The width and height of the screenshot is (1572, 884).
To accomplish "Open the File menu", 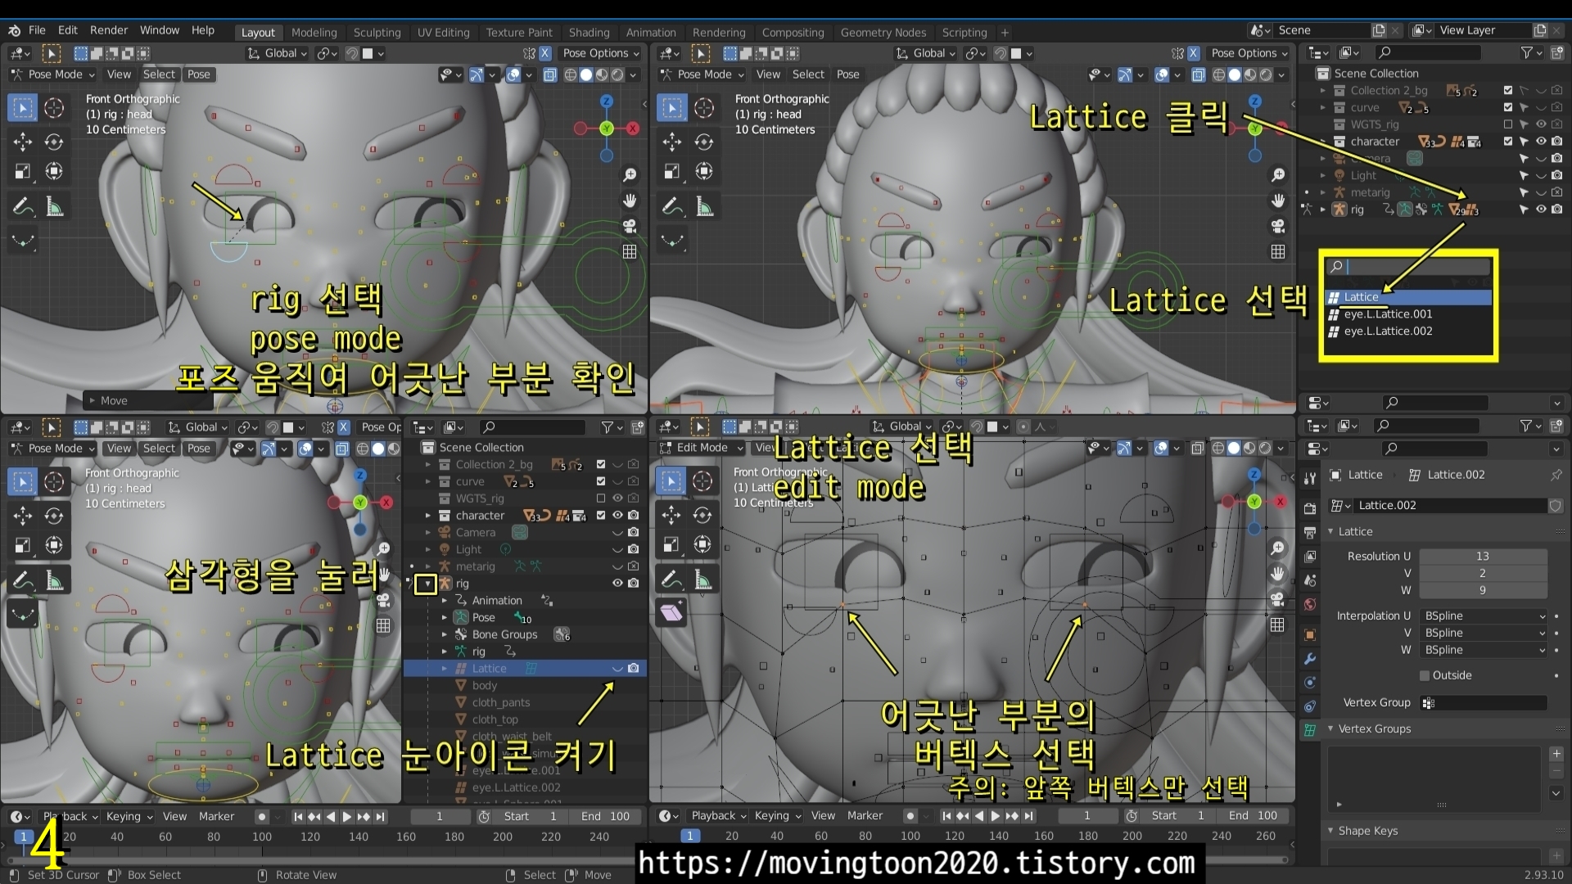I will (37, 30).
